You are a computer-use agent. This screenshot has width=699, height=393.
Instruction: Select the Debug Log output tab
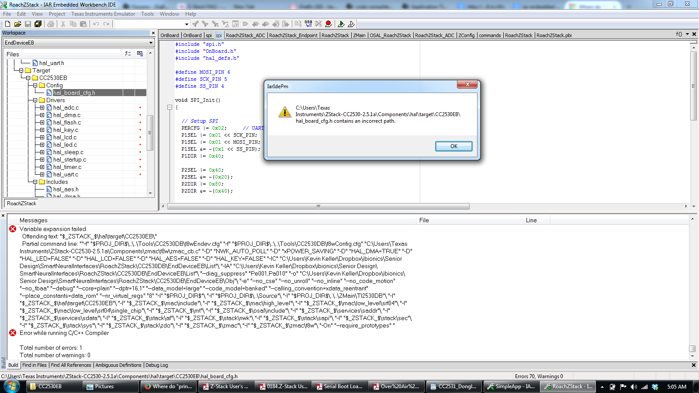pos(156,365)
